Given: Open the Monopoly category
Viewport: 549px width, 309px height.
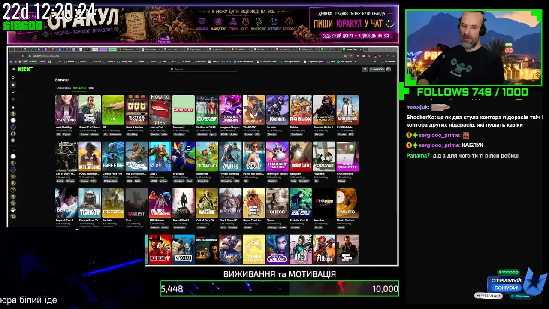Looking at the screenshot, I should point(183,110).
